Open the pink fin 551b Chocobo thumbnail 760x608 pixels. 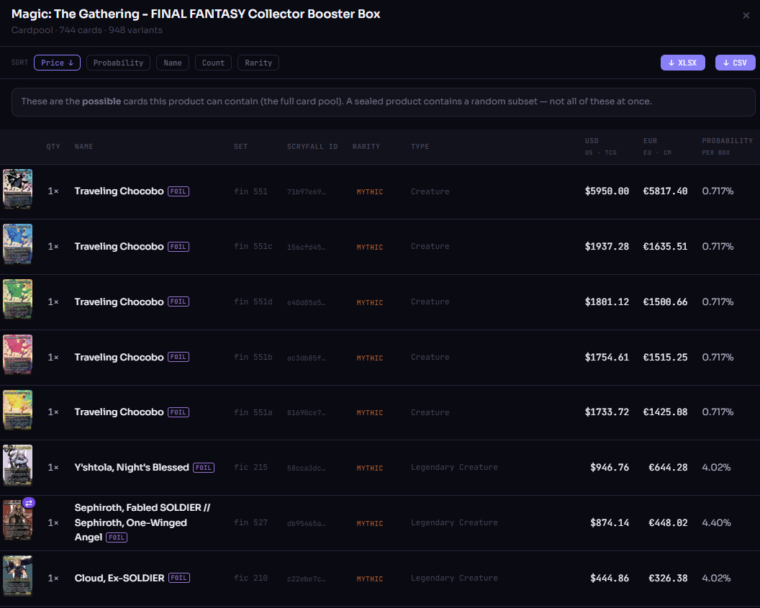tap(18, 355)
